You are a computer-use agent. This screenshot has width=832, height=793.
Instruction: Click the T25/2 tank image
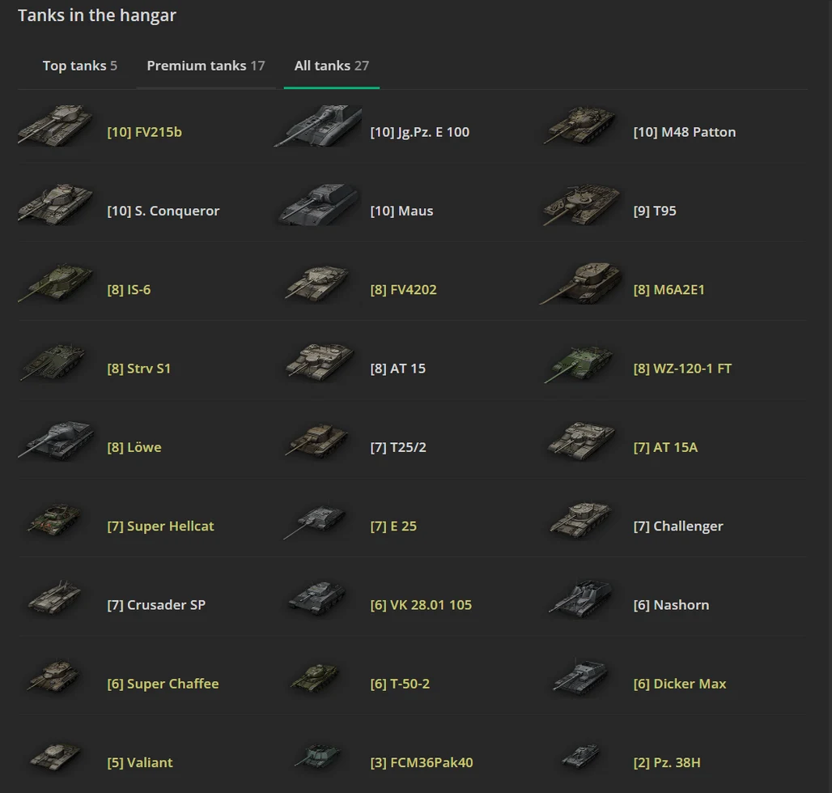317,441
